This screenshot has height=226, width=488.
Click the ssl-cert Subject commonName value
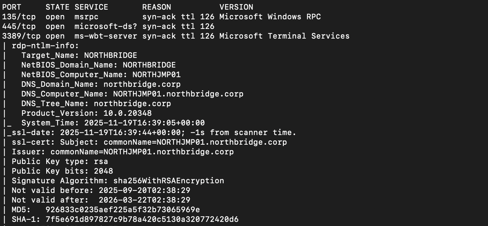195,142
